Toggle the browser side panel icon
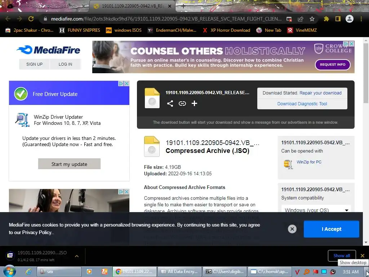Image resolution: width=369 pixels, height=277 pixels. click(x=338, y=19)
